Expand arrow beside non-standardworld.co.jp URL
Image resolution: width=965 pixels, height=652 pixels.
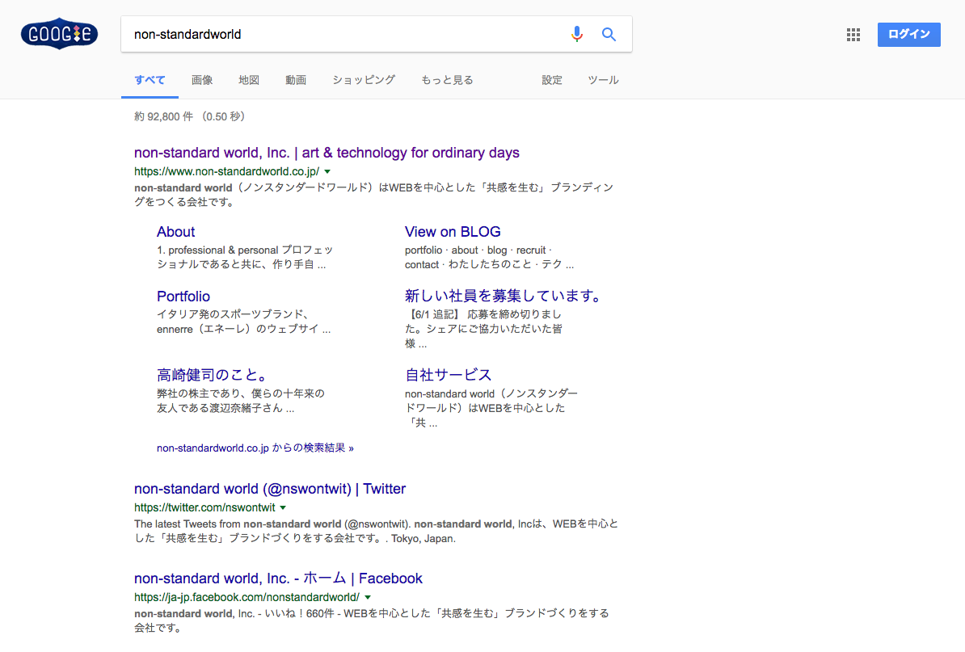[327, 171]
